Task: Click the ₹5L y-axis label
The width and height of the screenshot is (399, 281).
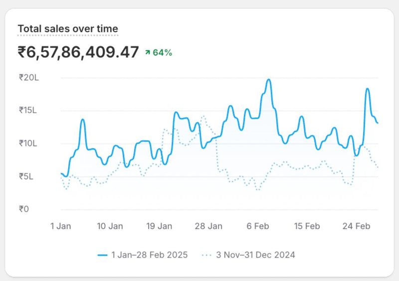Action: click(x=27, y=176)
